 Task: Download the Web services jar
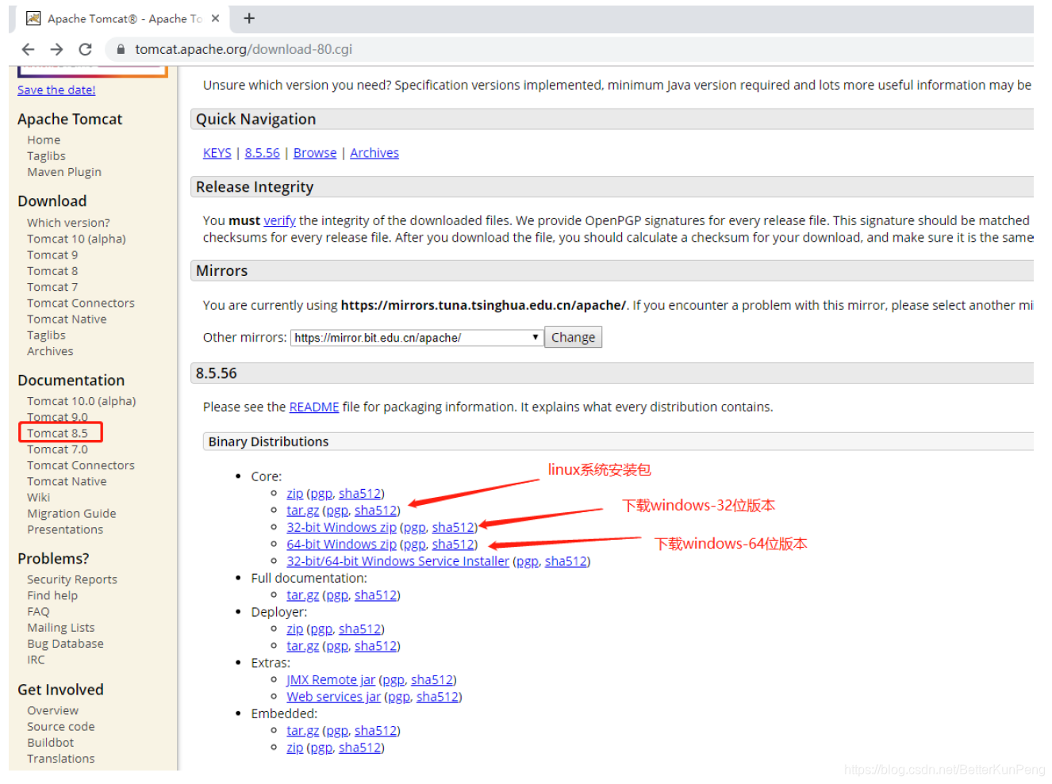[x=334, y=697]
